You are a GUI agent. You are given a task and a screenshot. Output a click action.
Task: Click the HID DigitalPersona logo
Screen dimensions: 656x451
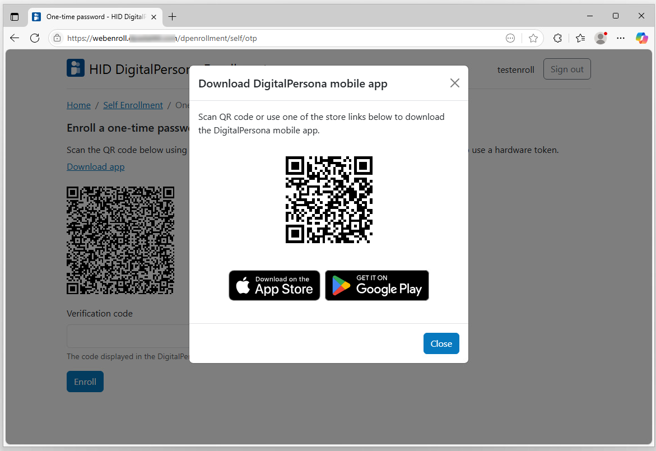[76, 68]
